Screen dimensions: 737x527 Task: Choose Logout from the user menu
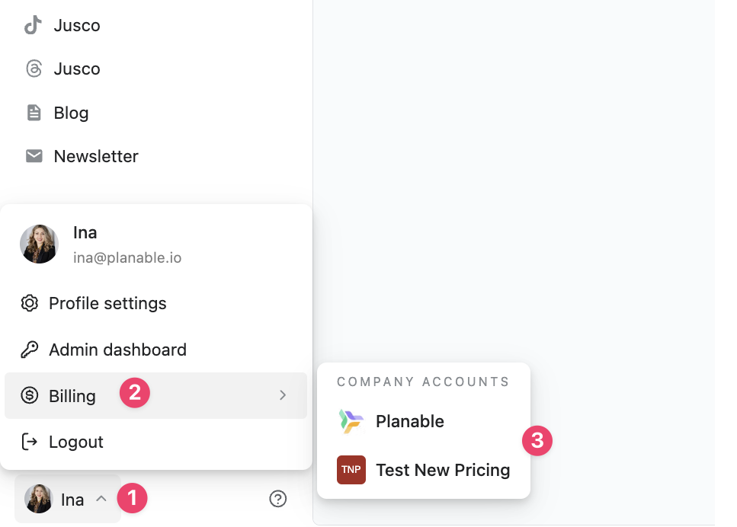coord(76,442)
